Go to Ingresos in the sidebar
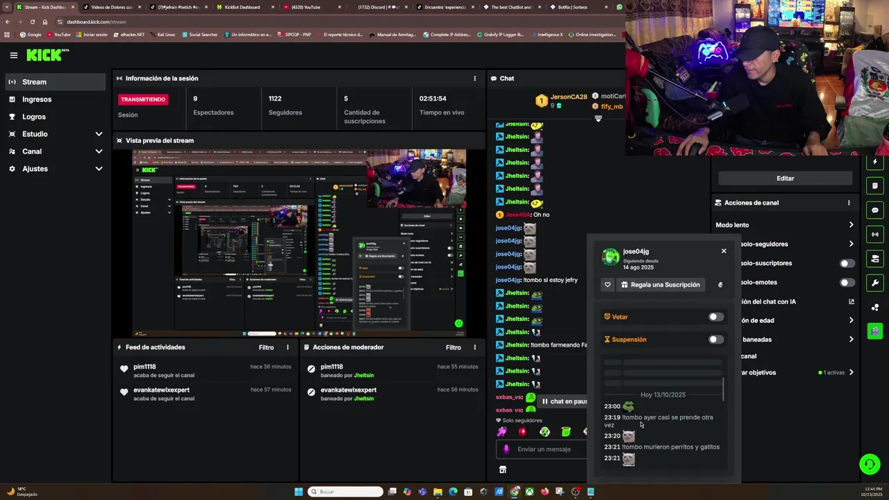Image resolution: width=889 pixels, height=500 pixels. (55, 99)
